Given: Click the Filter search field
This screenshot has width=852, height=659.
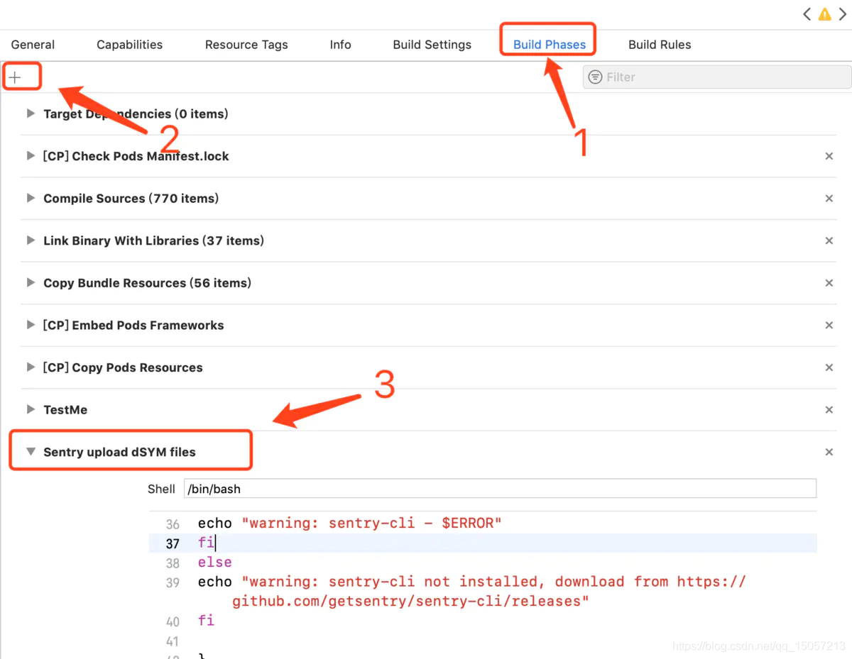Looking at the screenshot, I should pyautogui.click(x=717, y=77).
